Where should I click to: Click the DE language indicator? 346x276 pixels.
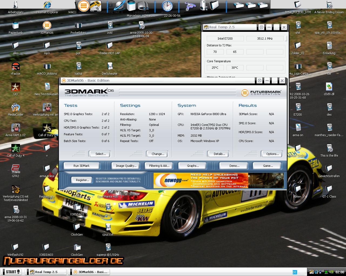tap(295, 272)
